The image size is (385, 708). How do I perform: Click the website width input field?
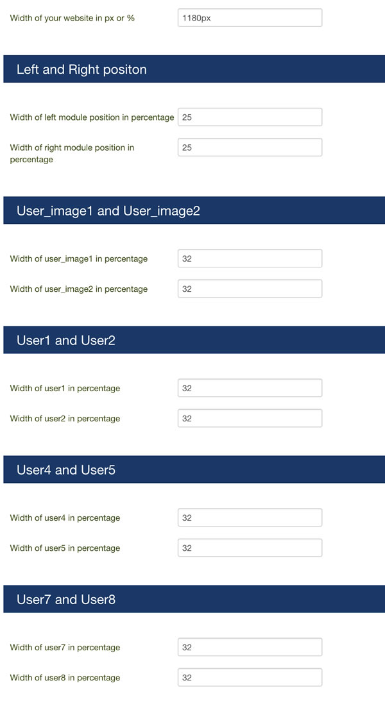(250, 18)
